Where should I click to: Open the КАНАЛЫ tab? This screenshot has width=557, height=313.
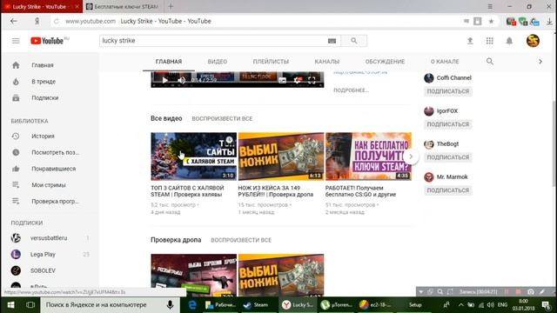327,62
